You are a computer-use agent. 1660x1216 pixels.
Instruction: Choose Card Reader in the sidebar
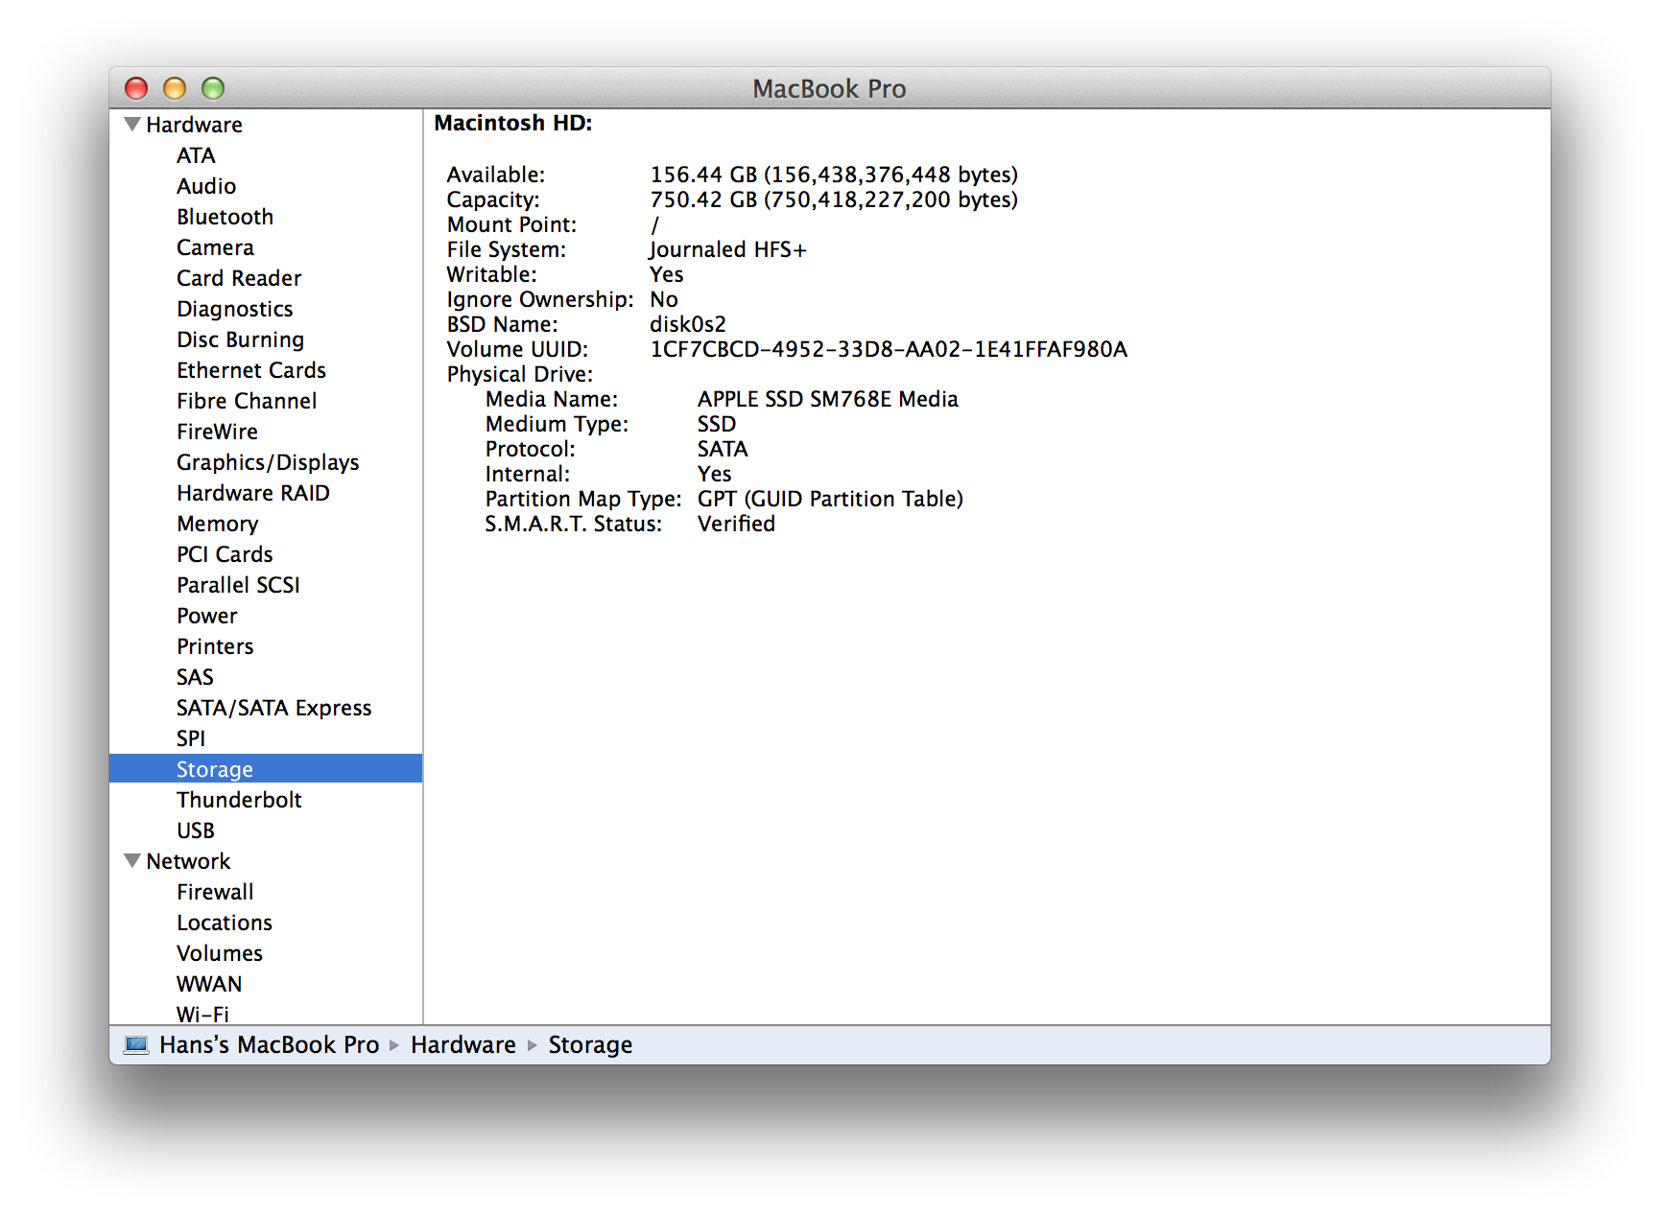[239, 278]
